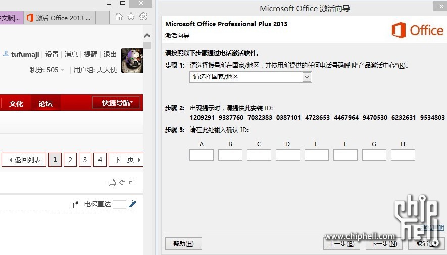Click the installation ID group 1209291

pyautogui.click(x=202, y=118)
